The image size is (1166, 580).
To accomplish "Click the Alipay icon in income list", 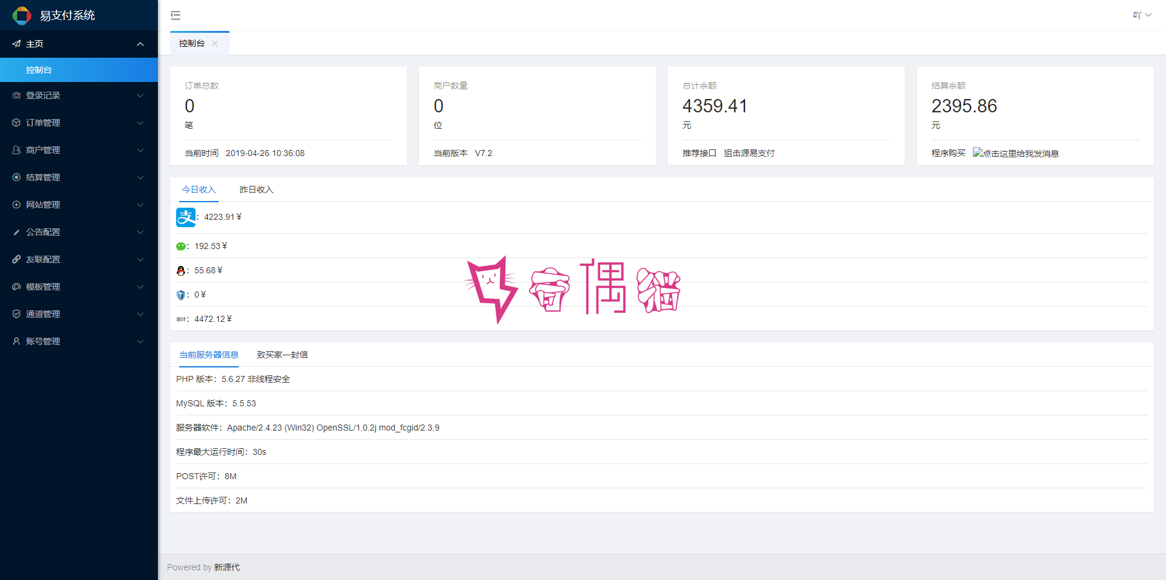I will pos(186,217).
